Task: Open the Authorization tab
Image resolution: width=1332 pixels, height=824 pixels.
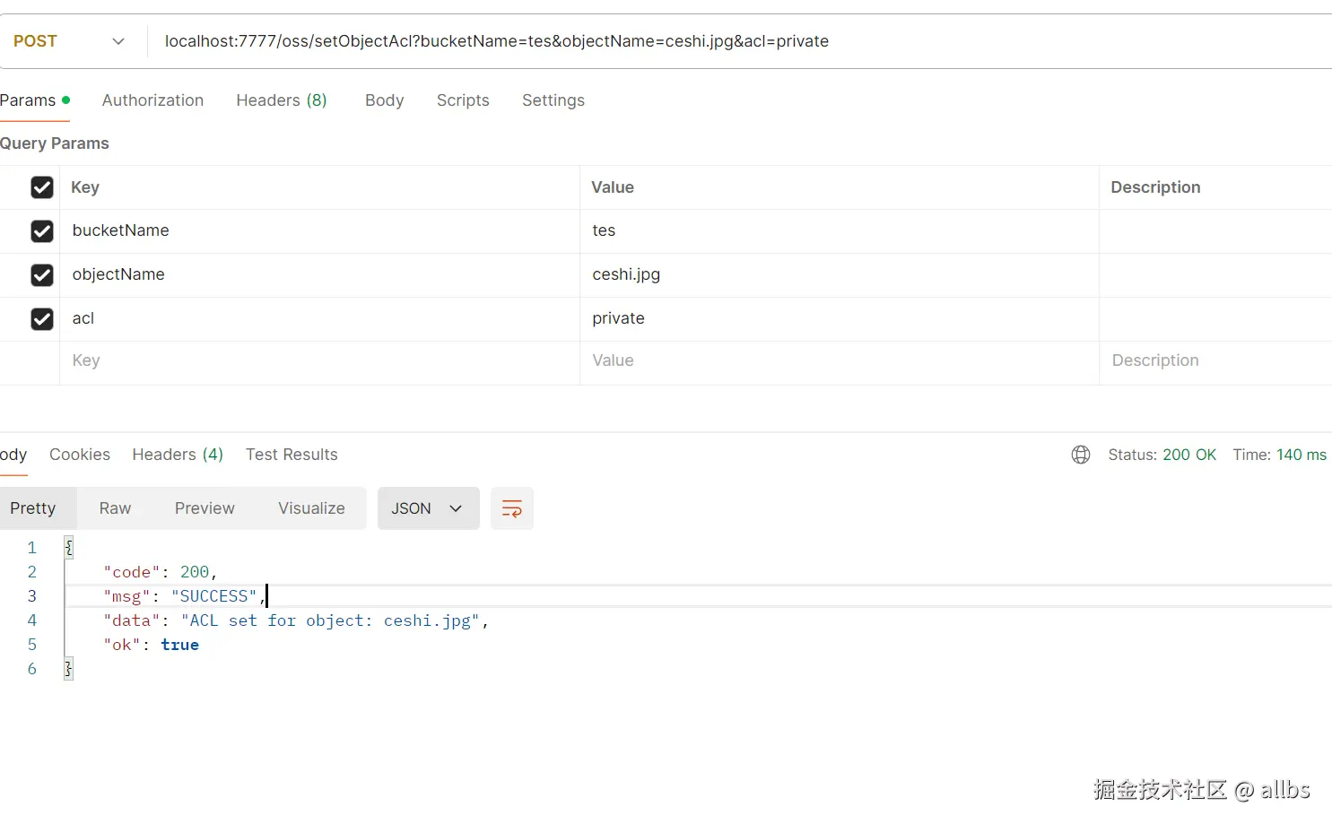Action: pos(152,100)
